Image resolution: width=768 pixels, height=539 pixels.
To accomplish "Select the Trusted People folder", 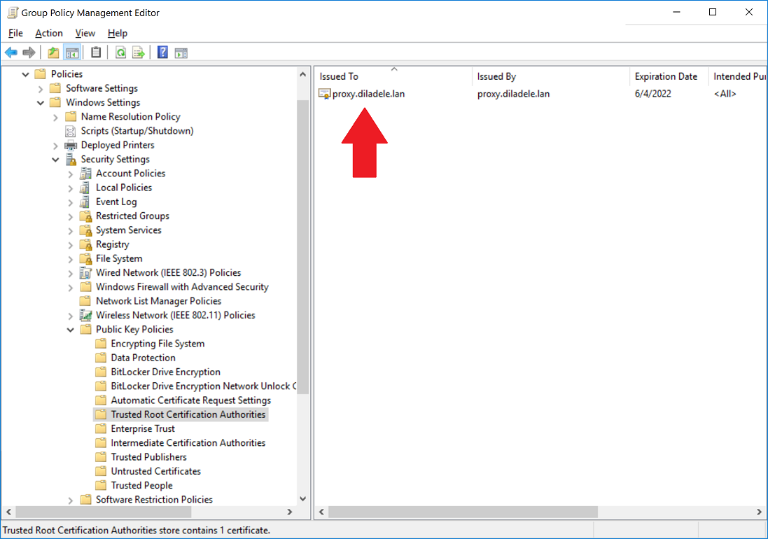I will [x=141, y=485].
